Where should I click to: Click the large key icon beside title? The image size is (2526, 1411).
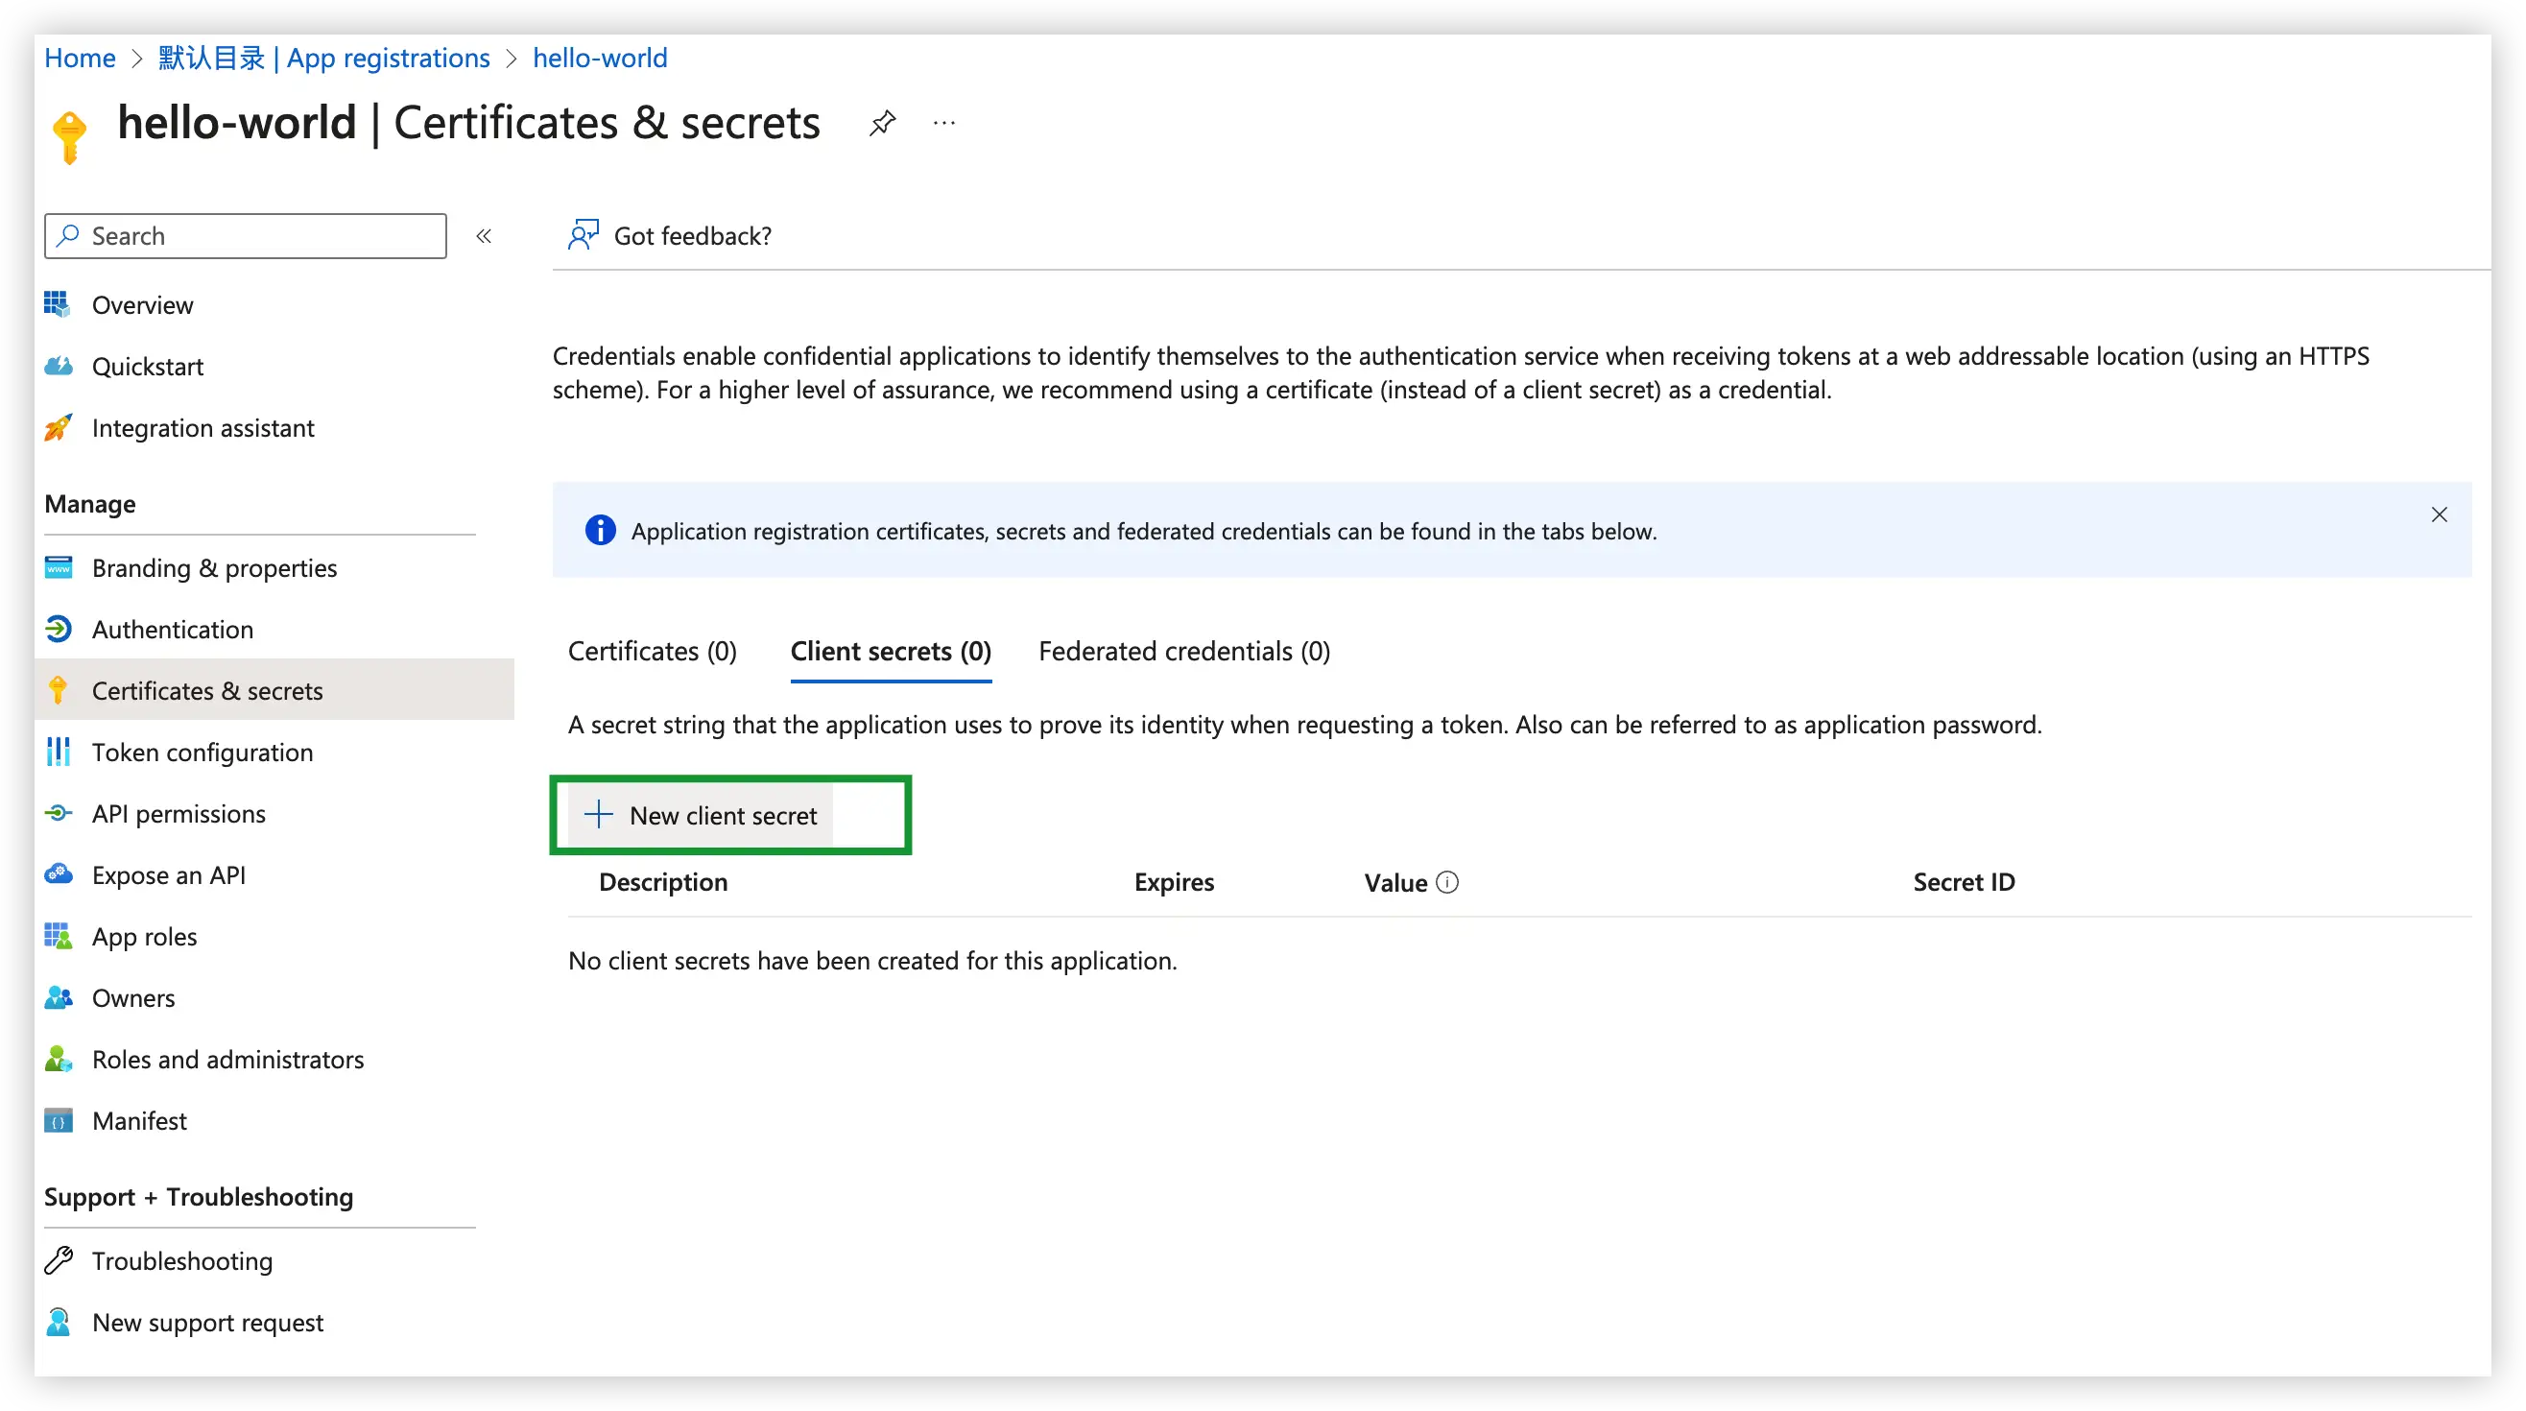[70, 136]
